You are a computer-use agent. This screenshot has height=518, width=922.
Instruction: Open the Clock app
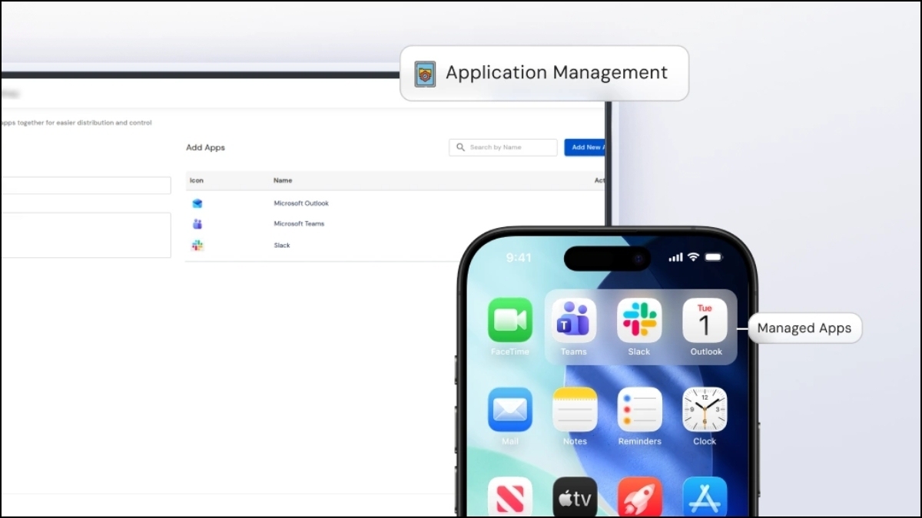[704, 411]
